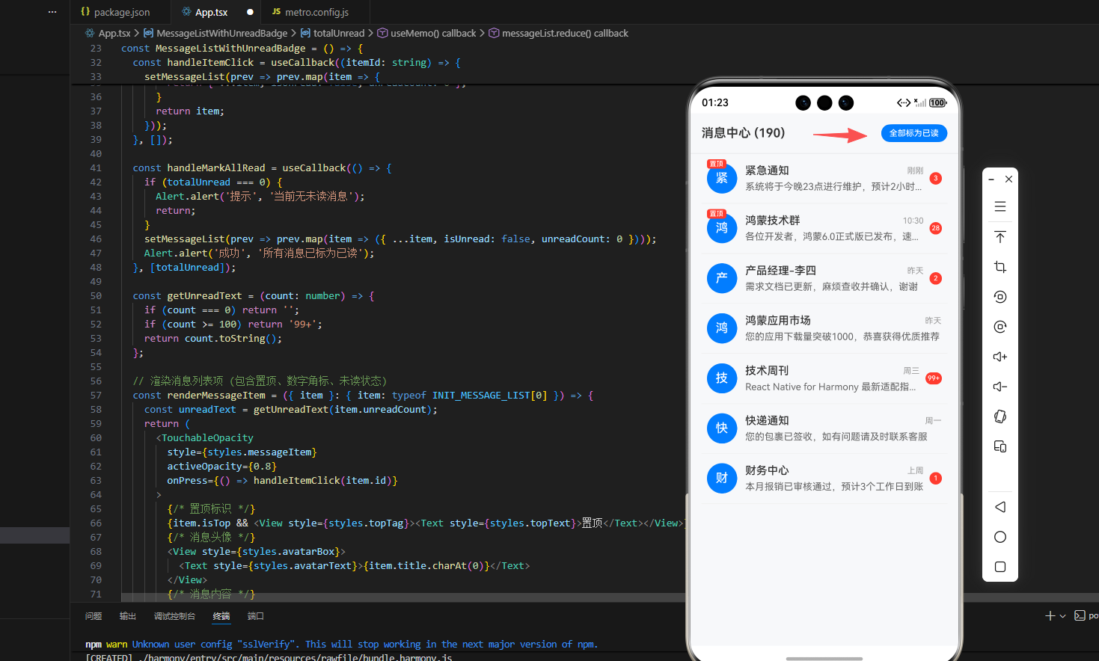Open the emulator toolbar hamburger menu
Viewport: 1099px width, 661px height.
click(999, 206)
